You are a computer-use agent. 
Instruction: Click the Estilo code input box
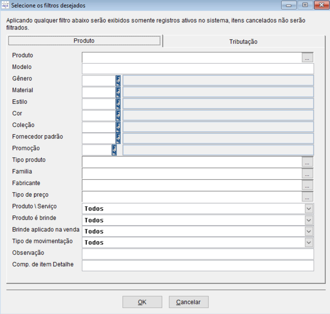click(x=99, y=104)
